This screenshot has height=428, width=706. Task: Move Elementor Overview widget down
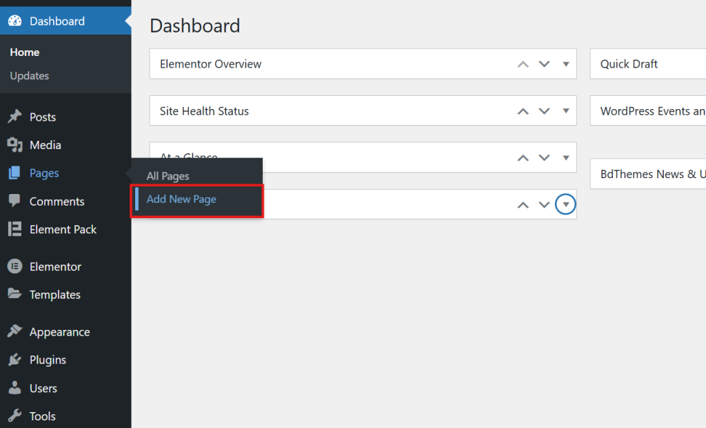tap(544, 64)
